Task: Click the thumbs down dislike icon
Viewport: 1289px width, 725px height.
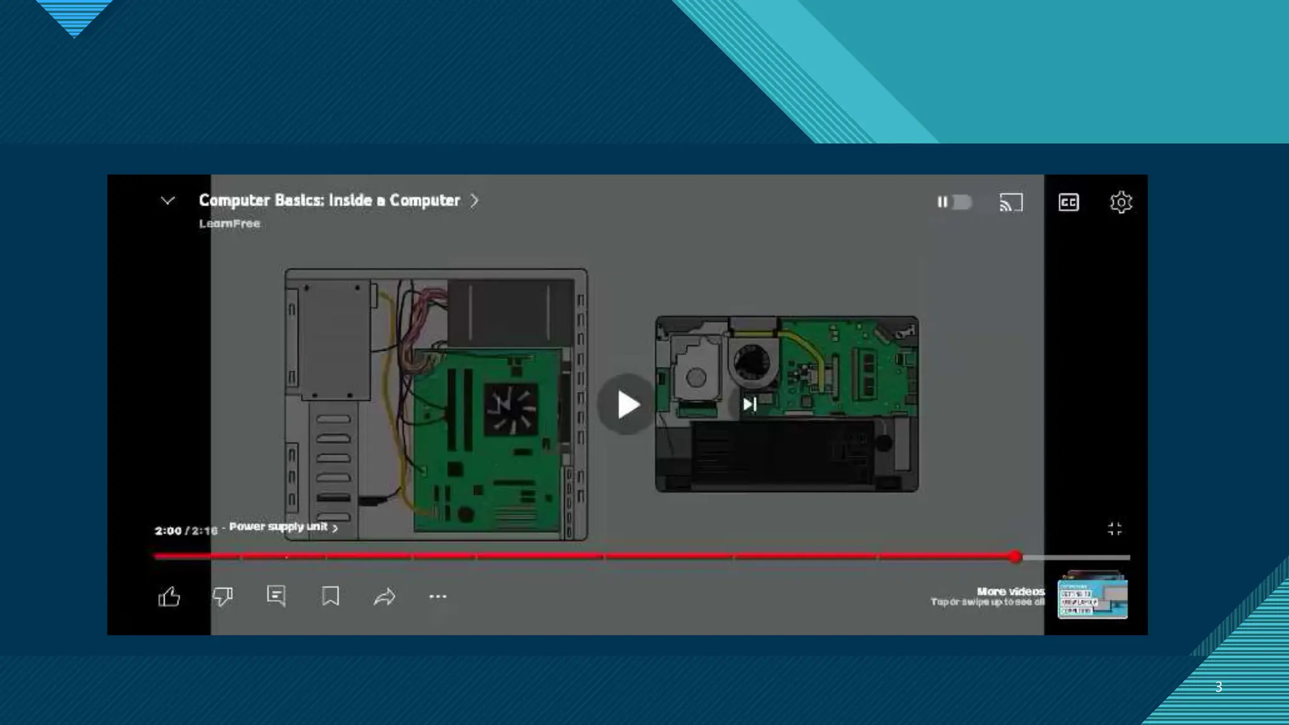Action: [x=223, y=596]
